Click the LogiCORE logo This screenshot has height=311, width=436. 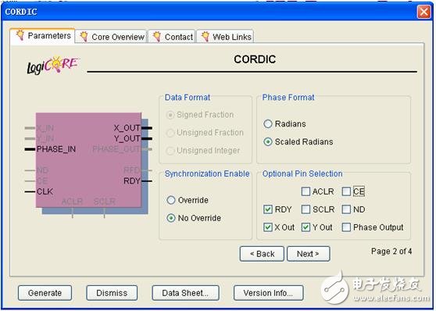pyautogui.click(x=52, y=65)
